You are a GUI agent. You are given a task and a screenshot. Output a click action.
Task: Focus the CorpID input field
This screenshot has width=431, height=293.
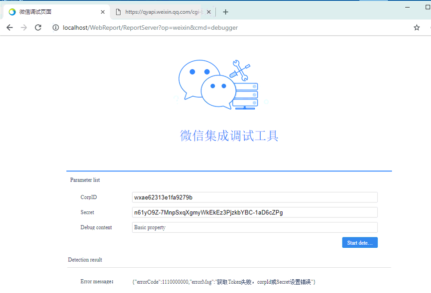(254, 197)
